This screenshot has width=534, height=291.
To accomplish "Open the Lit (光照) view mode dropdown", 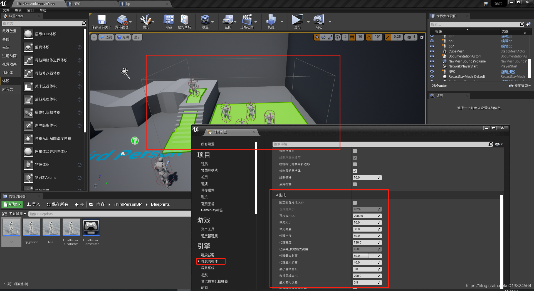I will [123, 37].
